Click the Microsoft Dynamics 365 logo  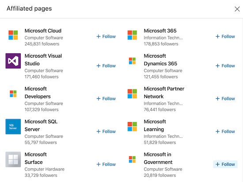click(x=132, y=61)
